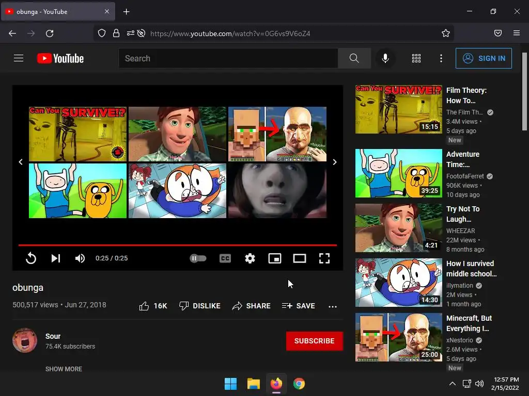This screenshot has width=529, height=396.
Task: Open Film Theory sidebar video thumbnail
Action: click(x=398, y=109)
